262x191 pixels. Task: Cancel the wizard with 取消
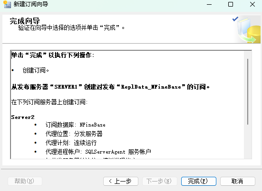pyautogui.click(x=238, y=181)
